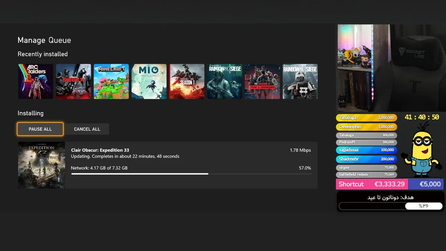Click the Shortcut €3,333.29 pink banner
This screenshot has height=251, width=446.
(x=372, y=184)
